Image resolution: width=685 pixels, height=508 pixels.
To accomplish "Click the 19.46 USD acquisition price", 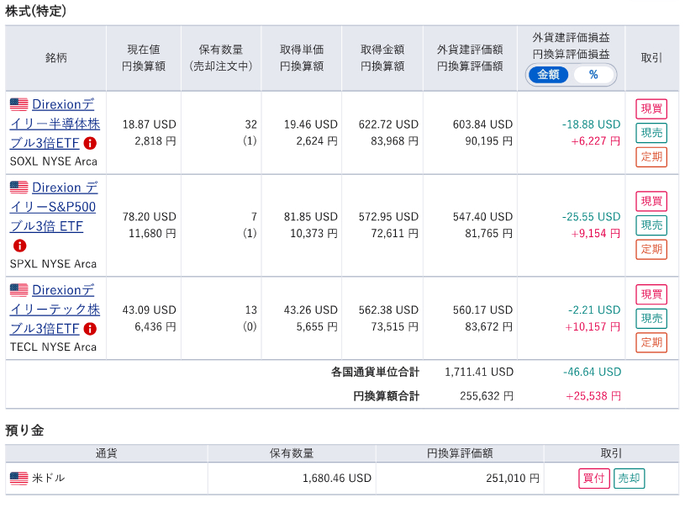I will [x=311, y=124].
